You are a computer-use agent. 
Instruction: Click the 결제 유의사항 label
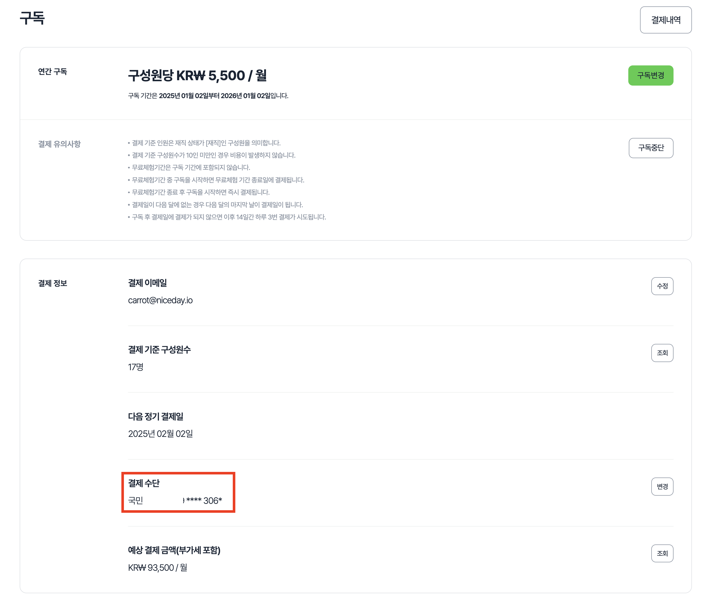coord(59,144)
